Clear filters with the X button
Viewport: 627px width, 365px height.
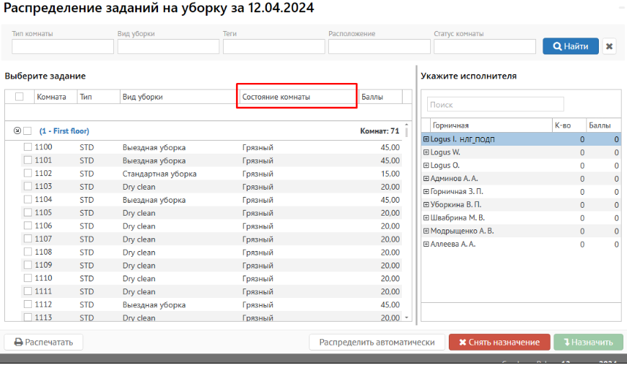(x=609, y=46)
